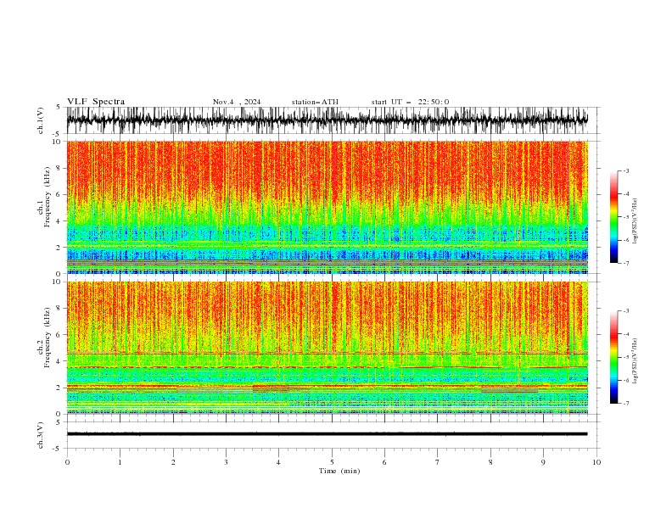Click time axis tick label "1"
This screenshot has height=519, width=672.
(x=120, y=462)
